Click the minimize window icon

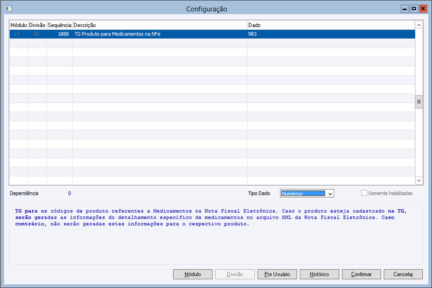404,9
